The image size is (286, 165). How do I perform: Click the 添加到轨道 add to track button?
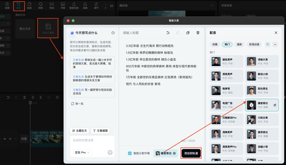pos(190,153)
